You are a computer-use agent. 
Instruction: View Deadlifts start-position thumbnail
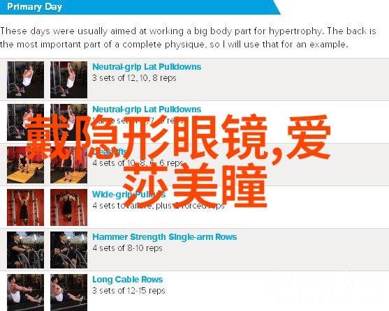point(26,165)
